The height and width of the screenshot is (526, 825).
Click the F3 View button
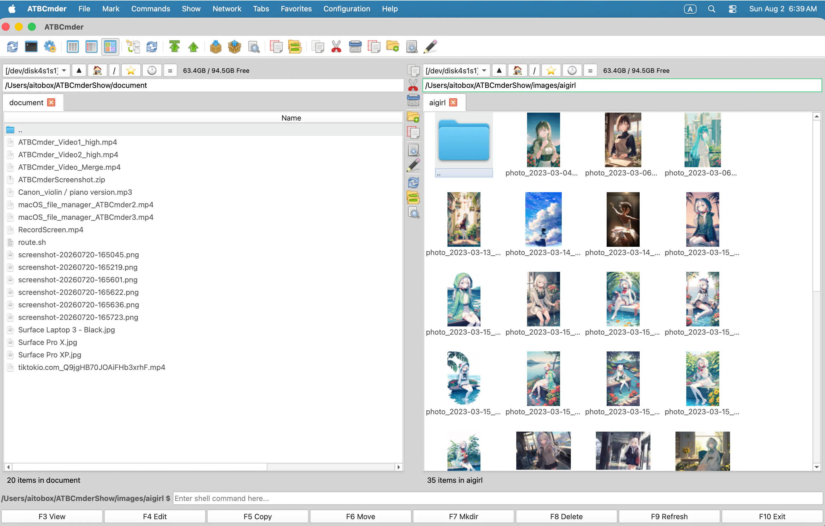[52, 516]
